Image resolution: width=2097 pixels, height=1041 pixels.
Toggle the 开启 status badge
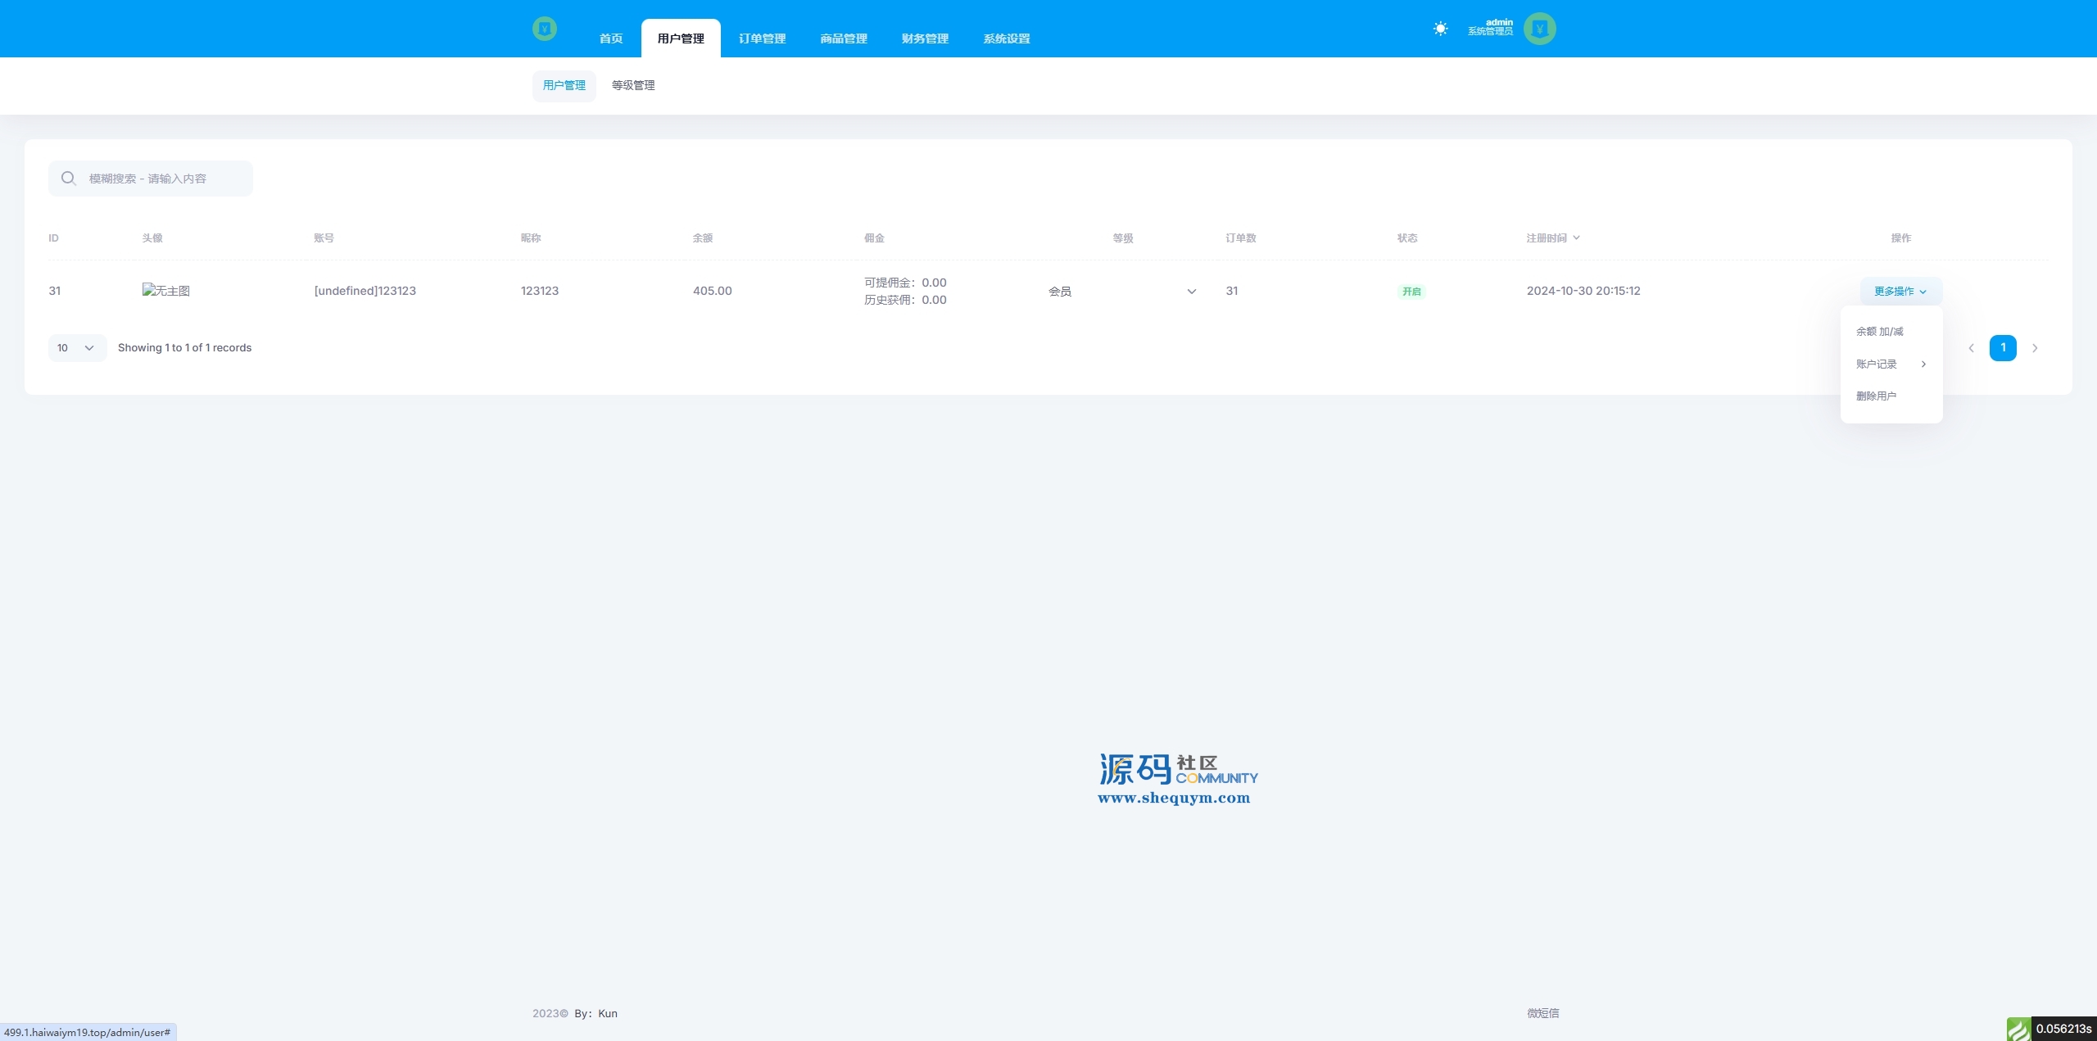tap(1411, 292)
